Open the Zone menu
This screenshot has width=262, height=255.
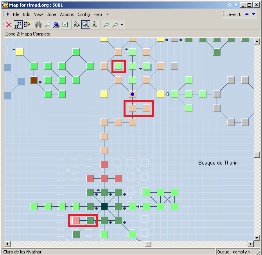51,14
